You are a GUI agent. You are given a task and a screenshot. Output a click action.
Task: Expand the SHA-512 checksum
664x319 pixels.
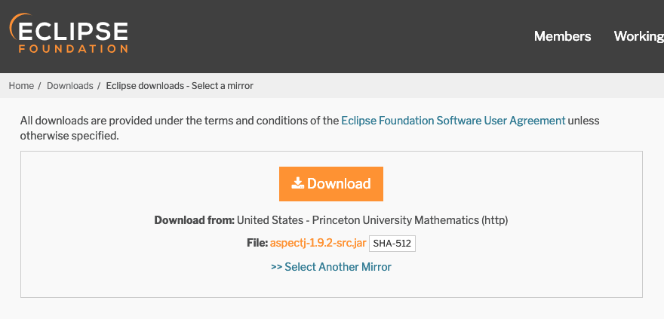tap(392, 244)
